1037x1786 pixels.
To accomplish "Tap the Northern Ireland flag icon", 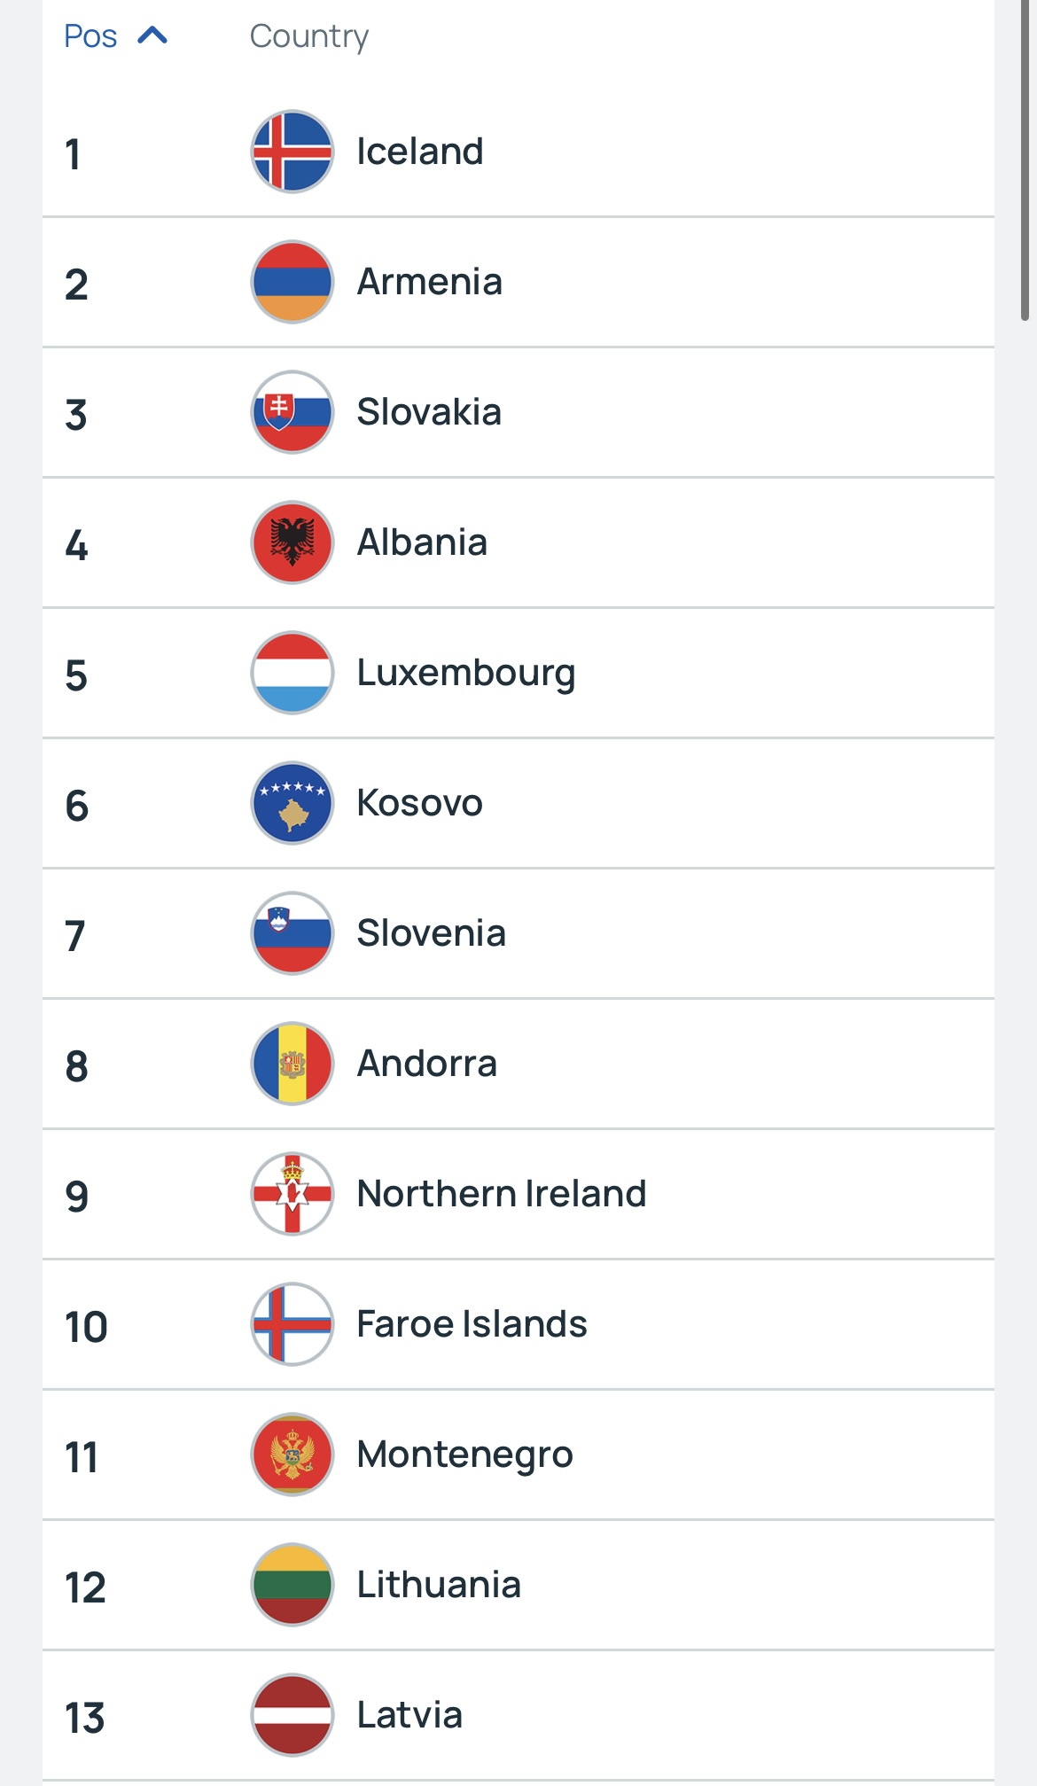I will pyautogui.click(x=292, y=1194).
